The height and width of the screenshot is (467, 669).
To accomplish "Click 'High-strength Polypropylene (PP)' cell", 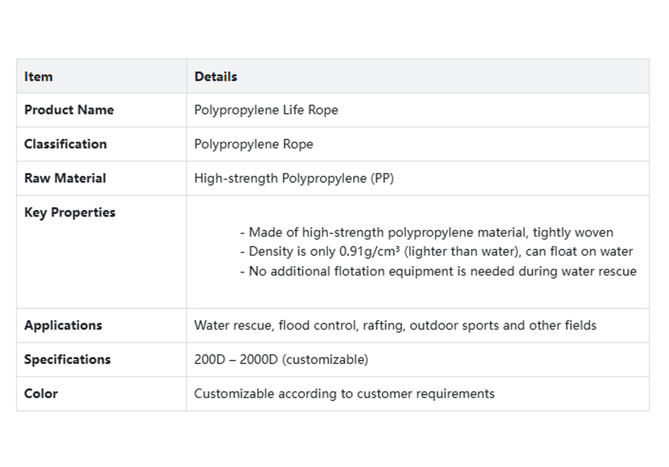I will click(294, 178).
